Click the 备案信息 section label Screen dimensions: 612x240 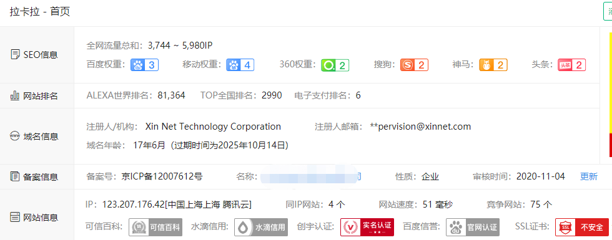click(34, 177)
